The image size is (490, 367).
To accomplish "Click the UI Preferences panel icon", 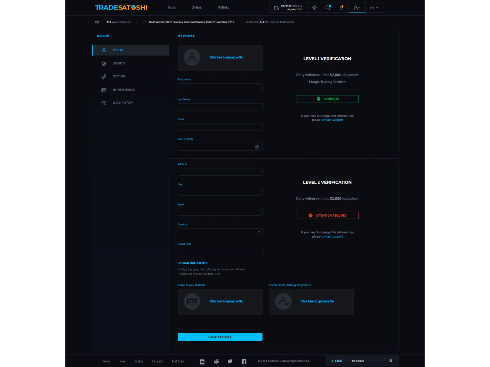I will 104,90.
